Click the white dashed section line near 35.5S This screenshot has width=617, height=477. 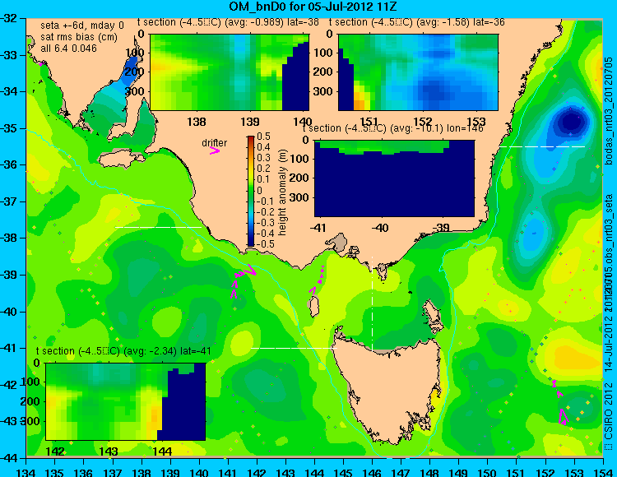pyautogui.click(x=542, y=146)
